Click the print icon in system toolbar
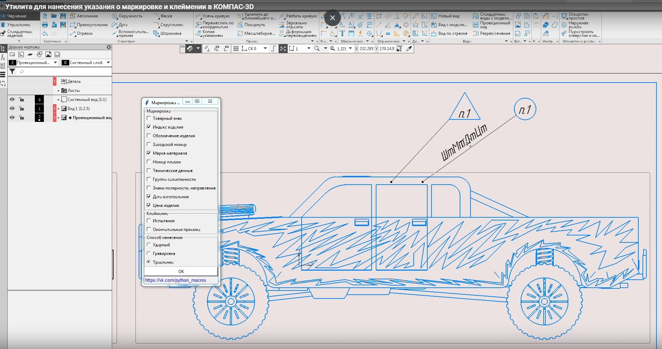Image resolution: width=662 pixels, height=349 pixels. 45,25
